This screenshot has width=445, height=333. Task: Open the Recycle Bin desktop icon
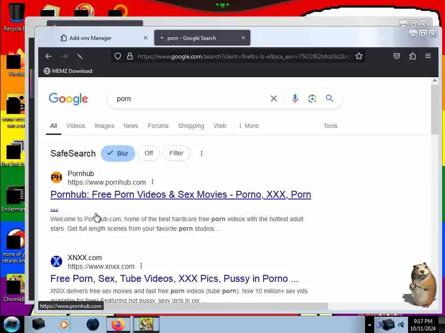(x=16, y=17)
